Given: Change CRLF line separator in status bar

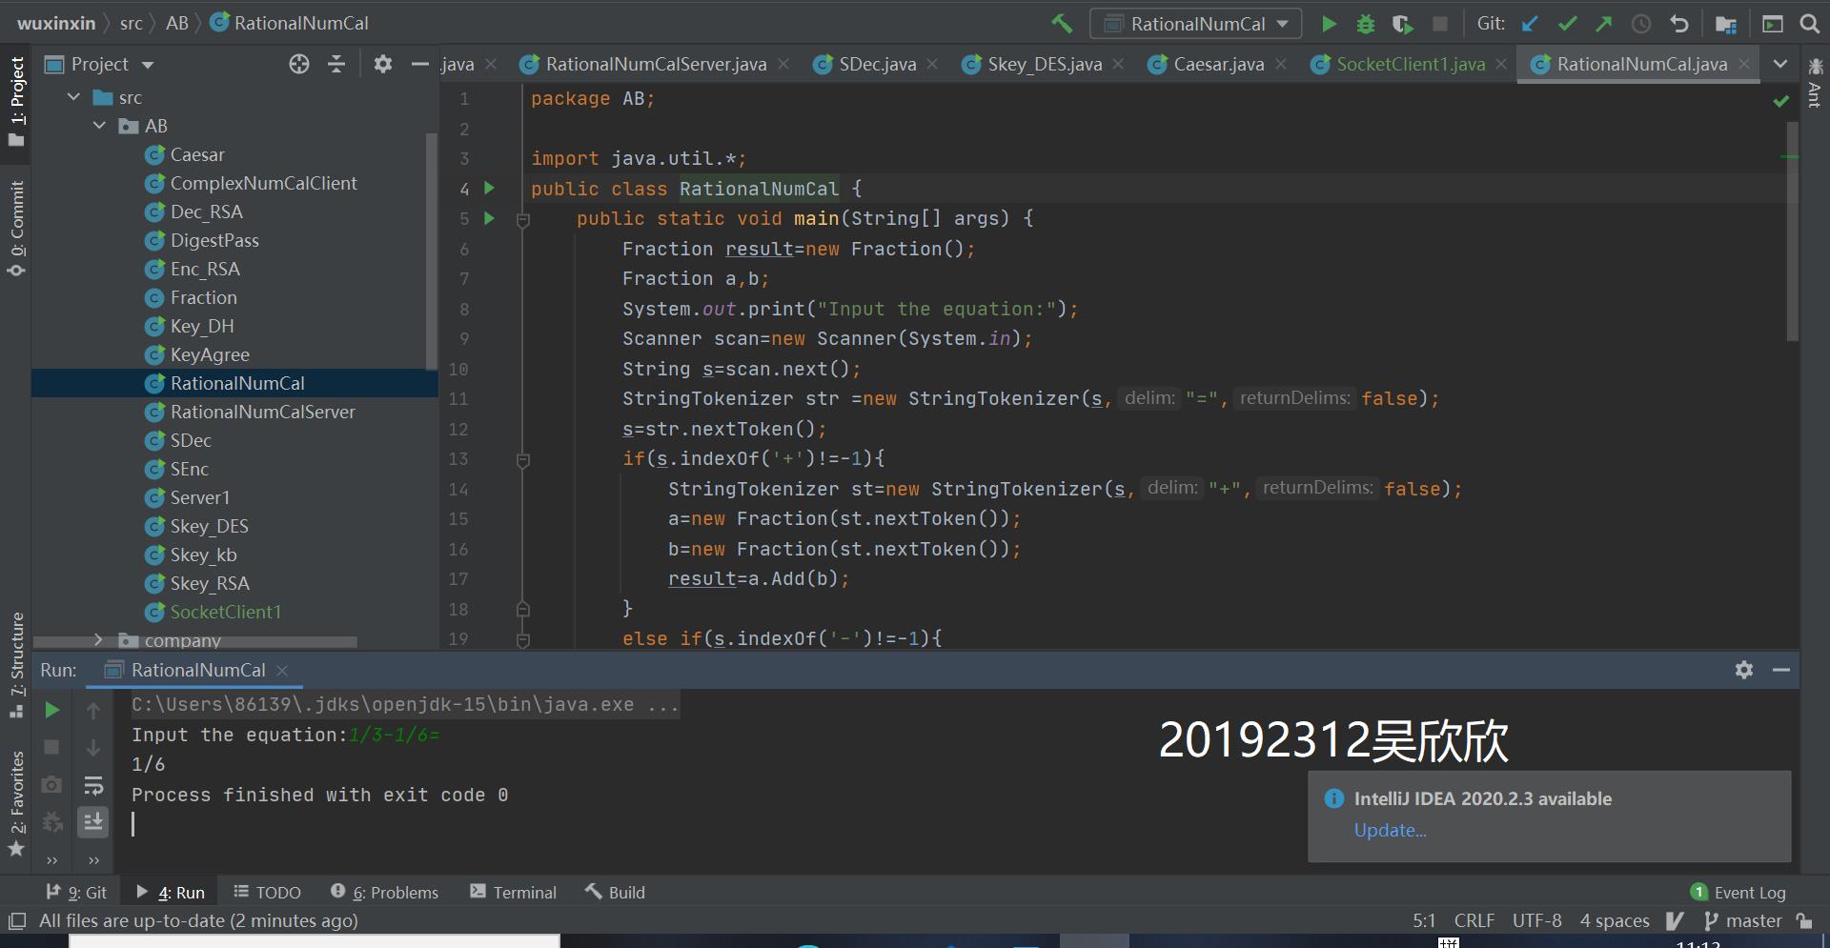Looking at the screenshot, I should (1474, 920).
